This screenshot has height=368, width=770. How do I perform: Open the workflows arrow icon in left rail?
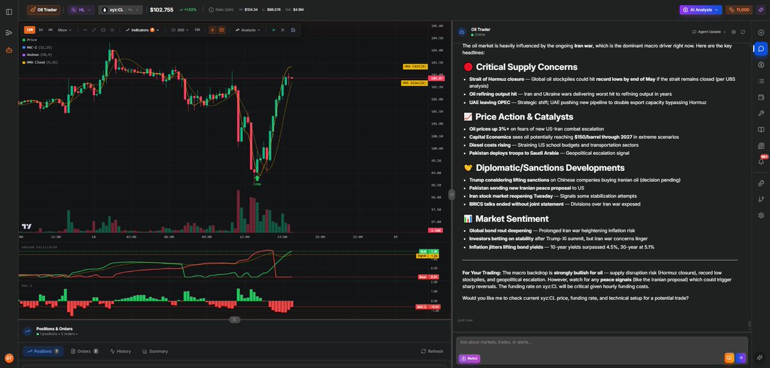[9, 32]
